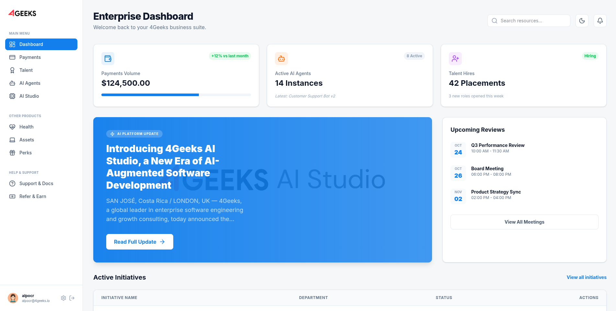This screenshot has width=616, height=311.
Task: Open the settings gear near user profile
Action: [63, 298]
